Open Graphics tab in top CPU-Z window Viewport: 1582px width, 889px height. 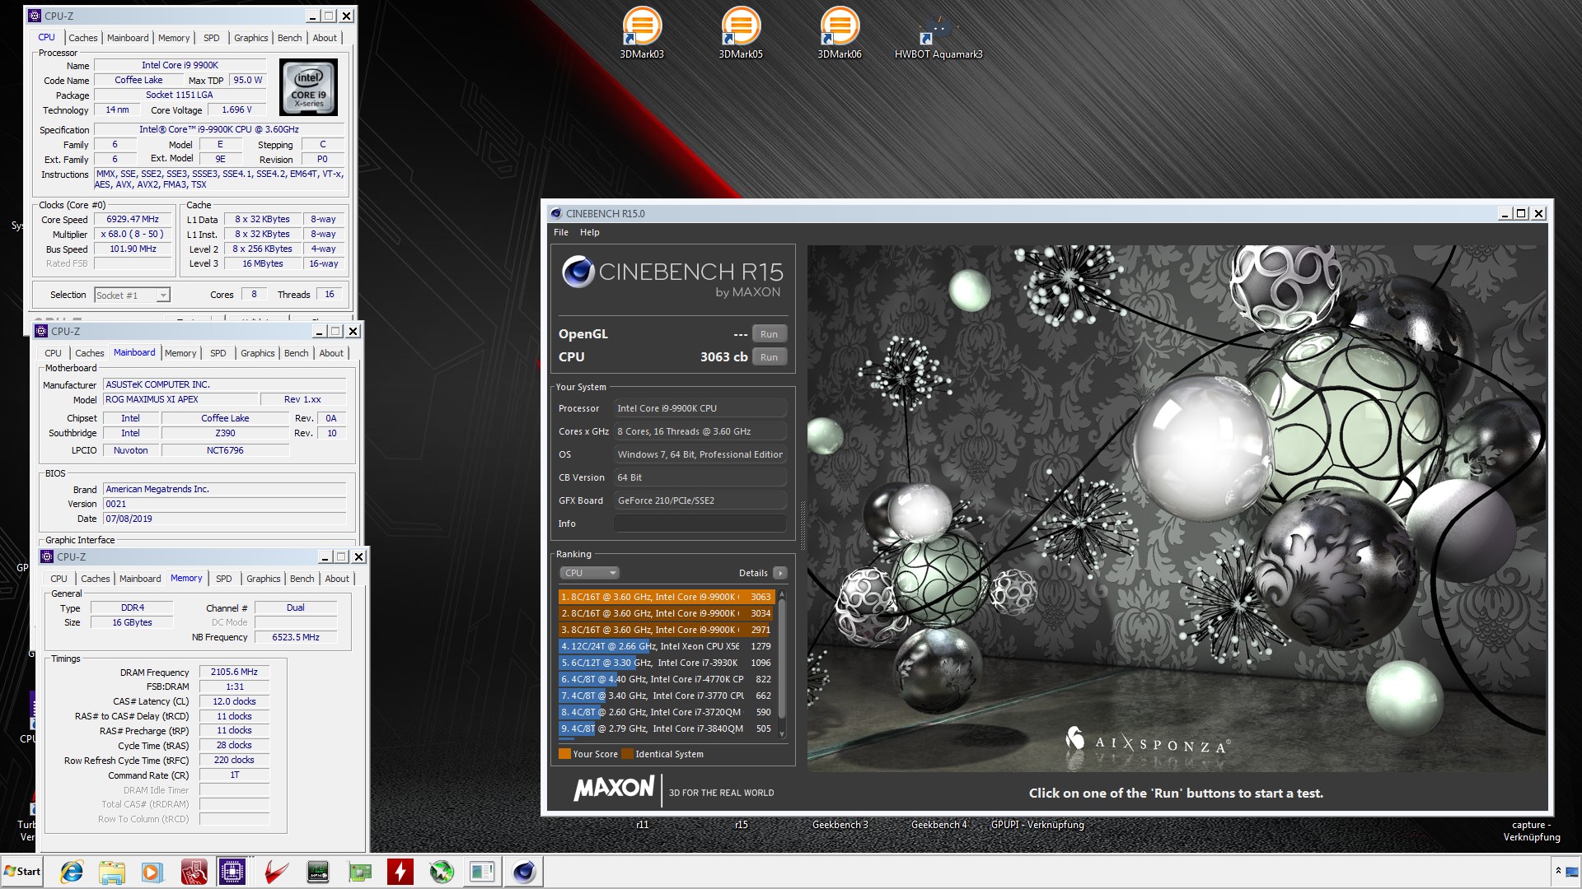[x=250, y=38]
